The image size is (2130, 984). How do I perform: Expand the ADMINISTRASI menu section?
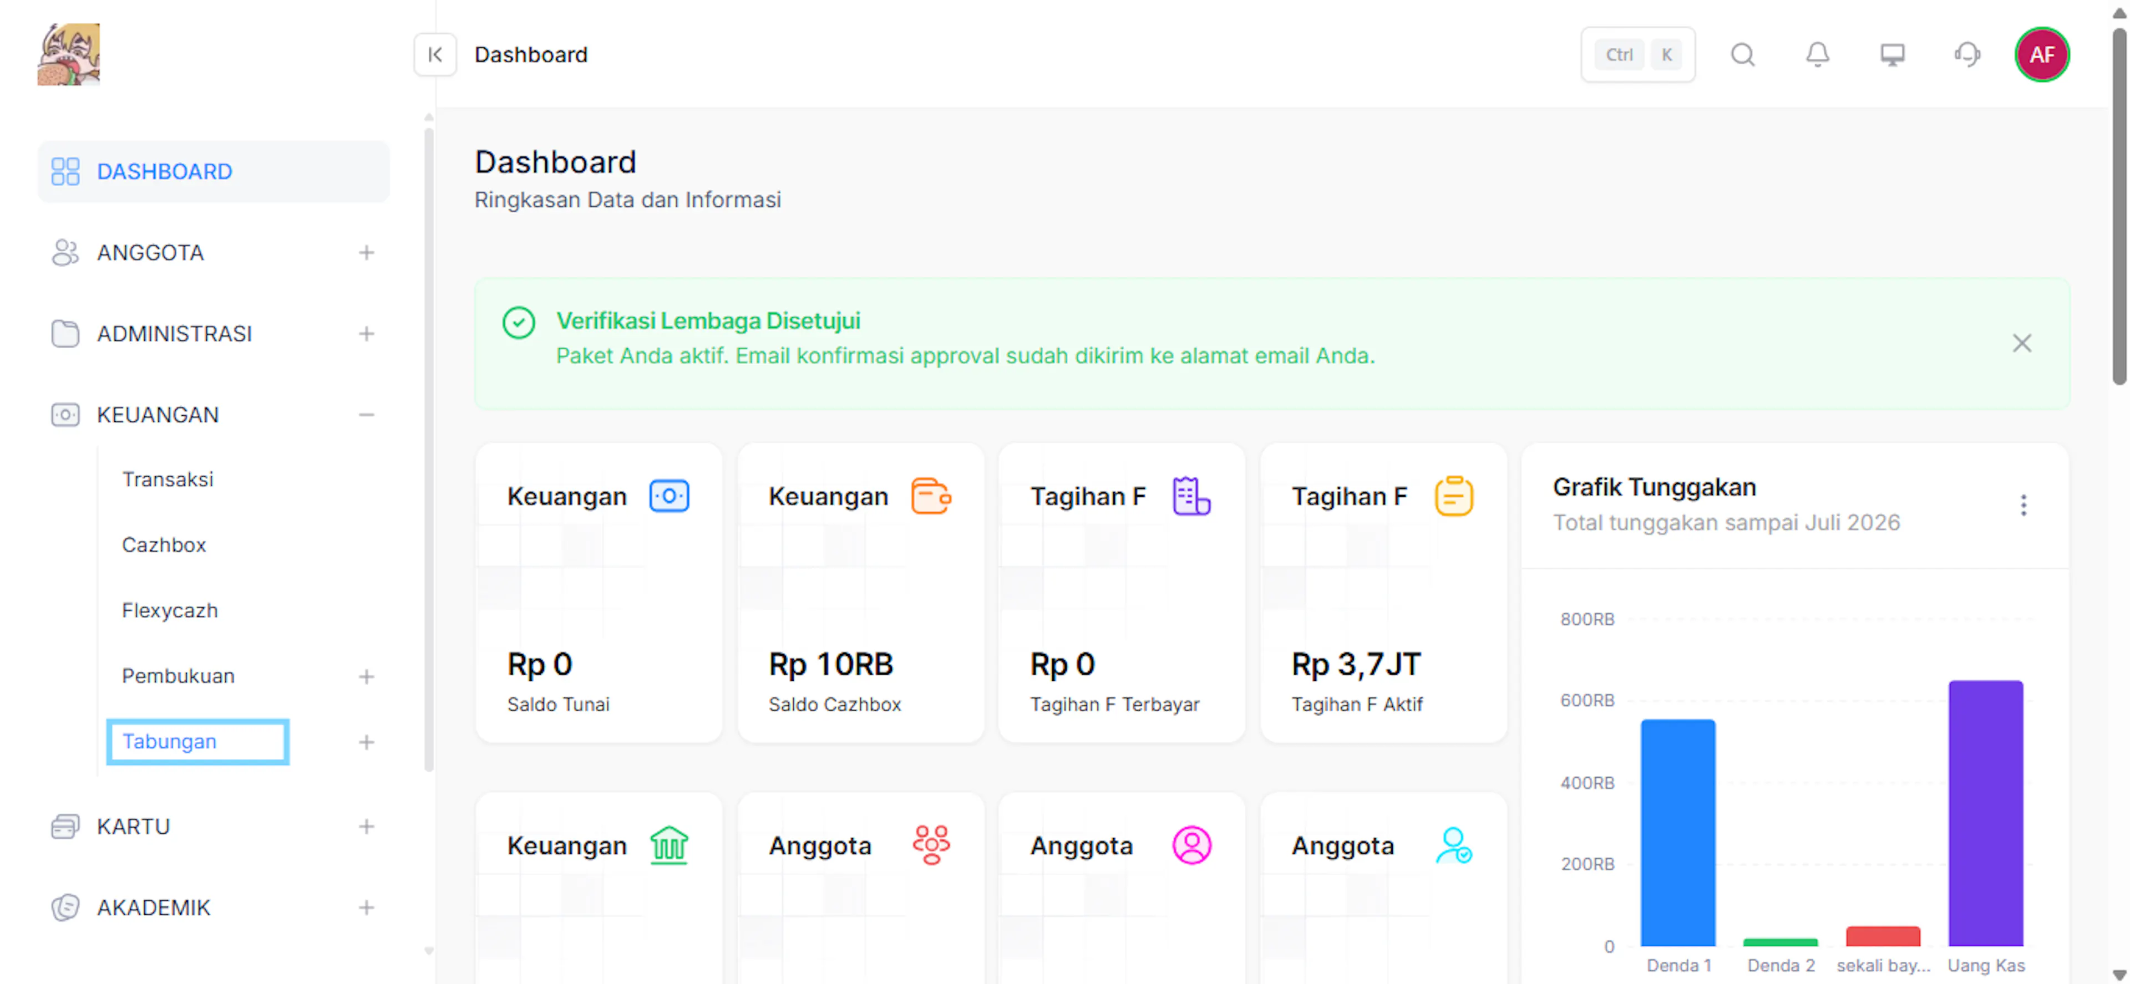pos(366,334)
